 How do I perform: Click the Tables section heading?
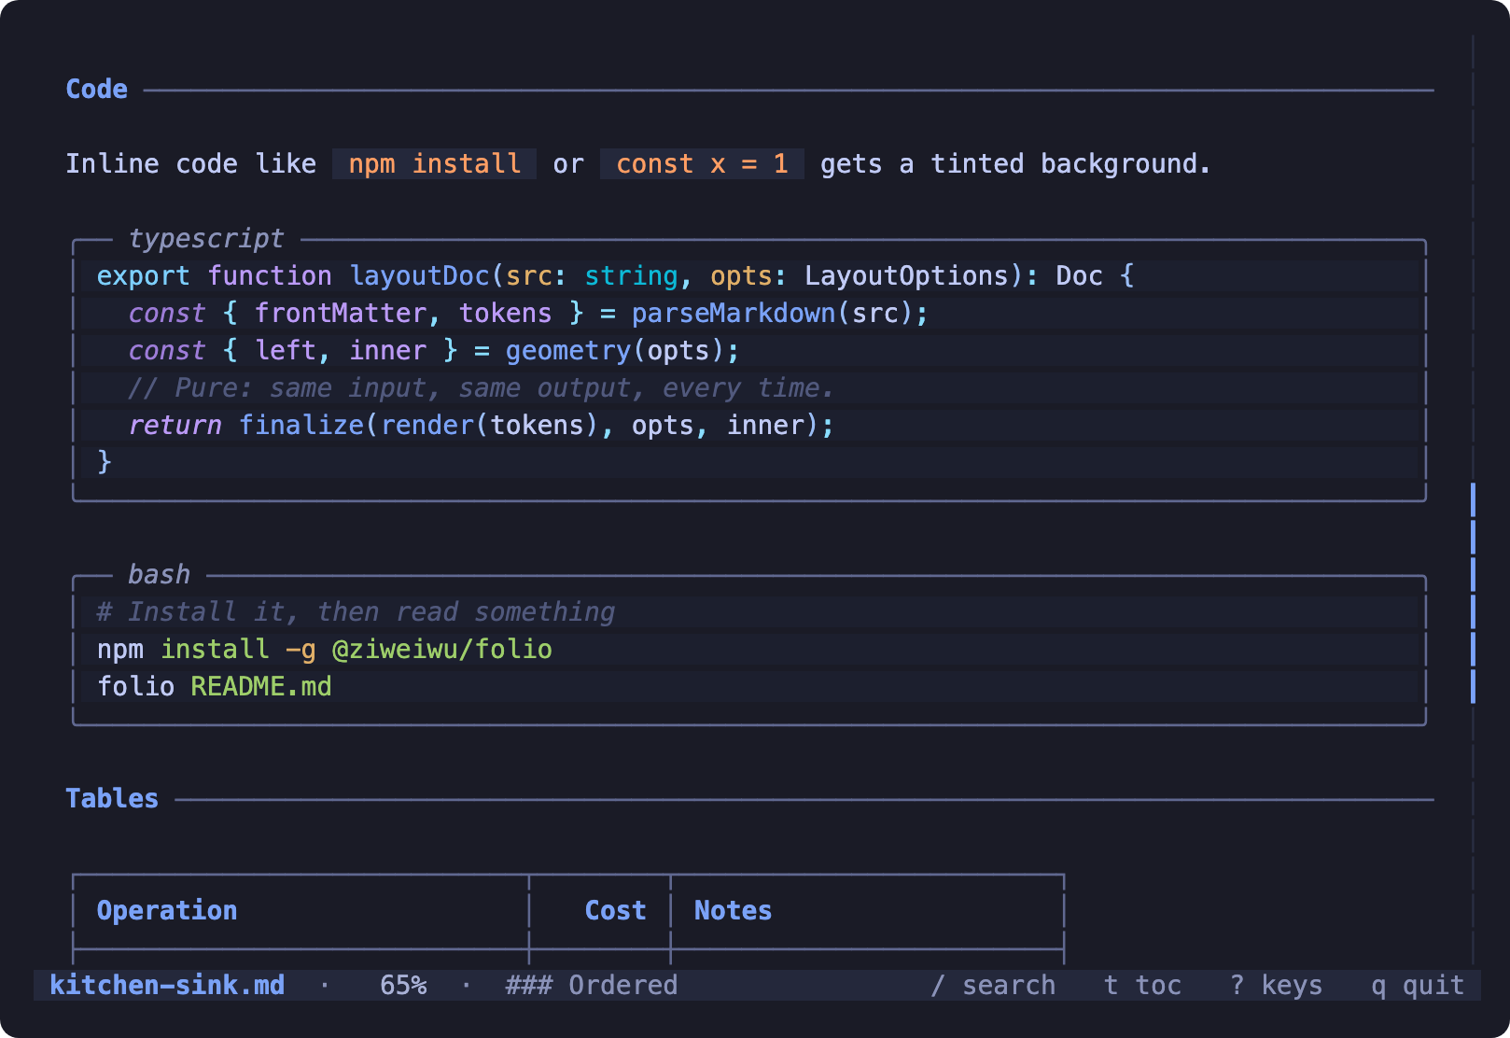pyautogui.click(x=112, y=799)
